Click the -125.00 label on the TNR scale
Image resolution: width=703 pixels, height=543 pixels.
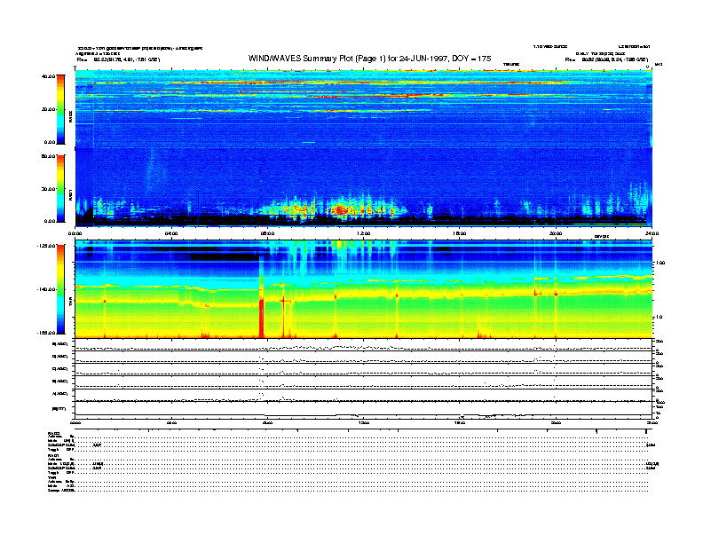tap(47, 246)
